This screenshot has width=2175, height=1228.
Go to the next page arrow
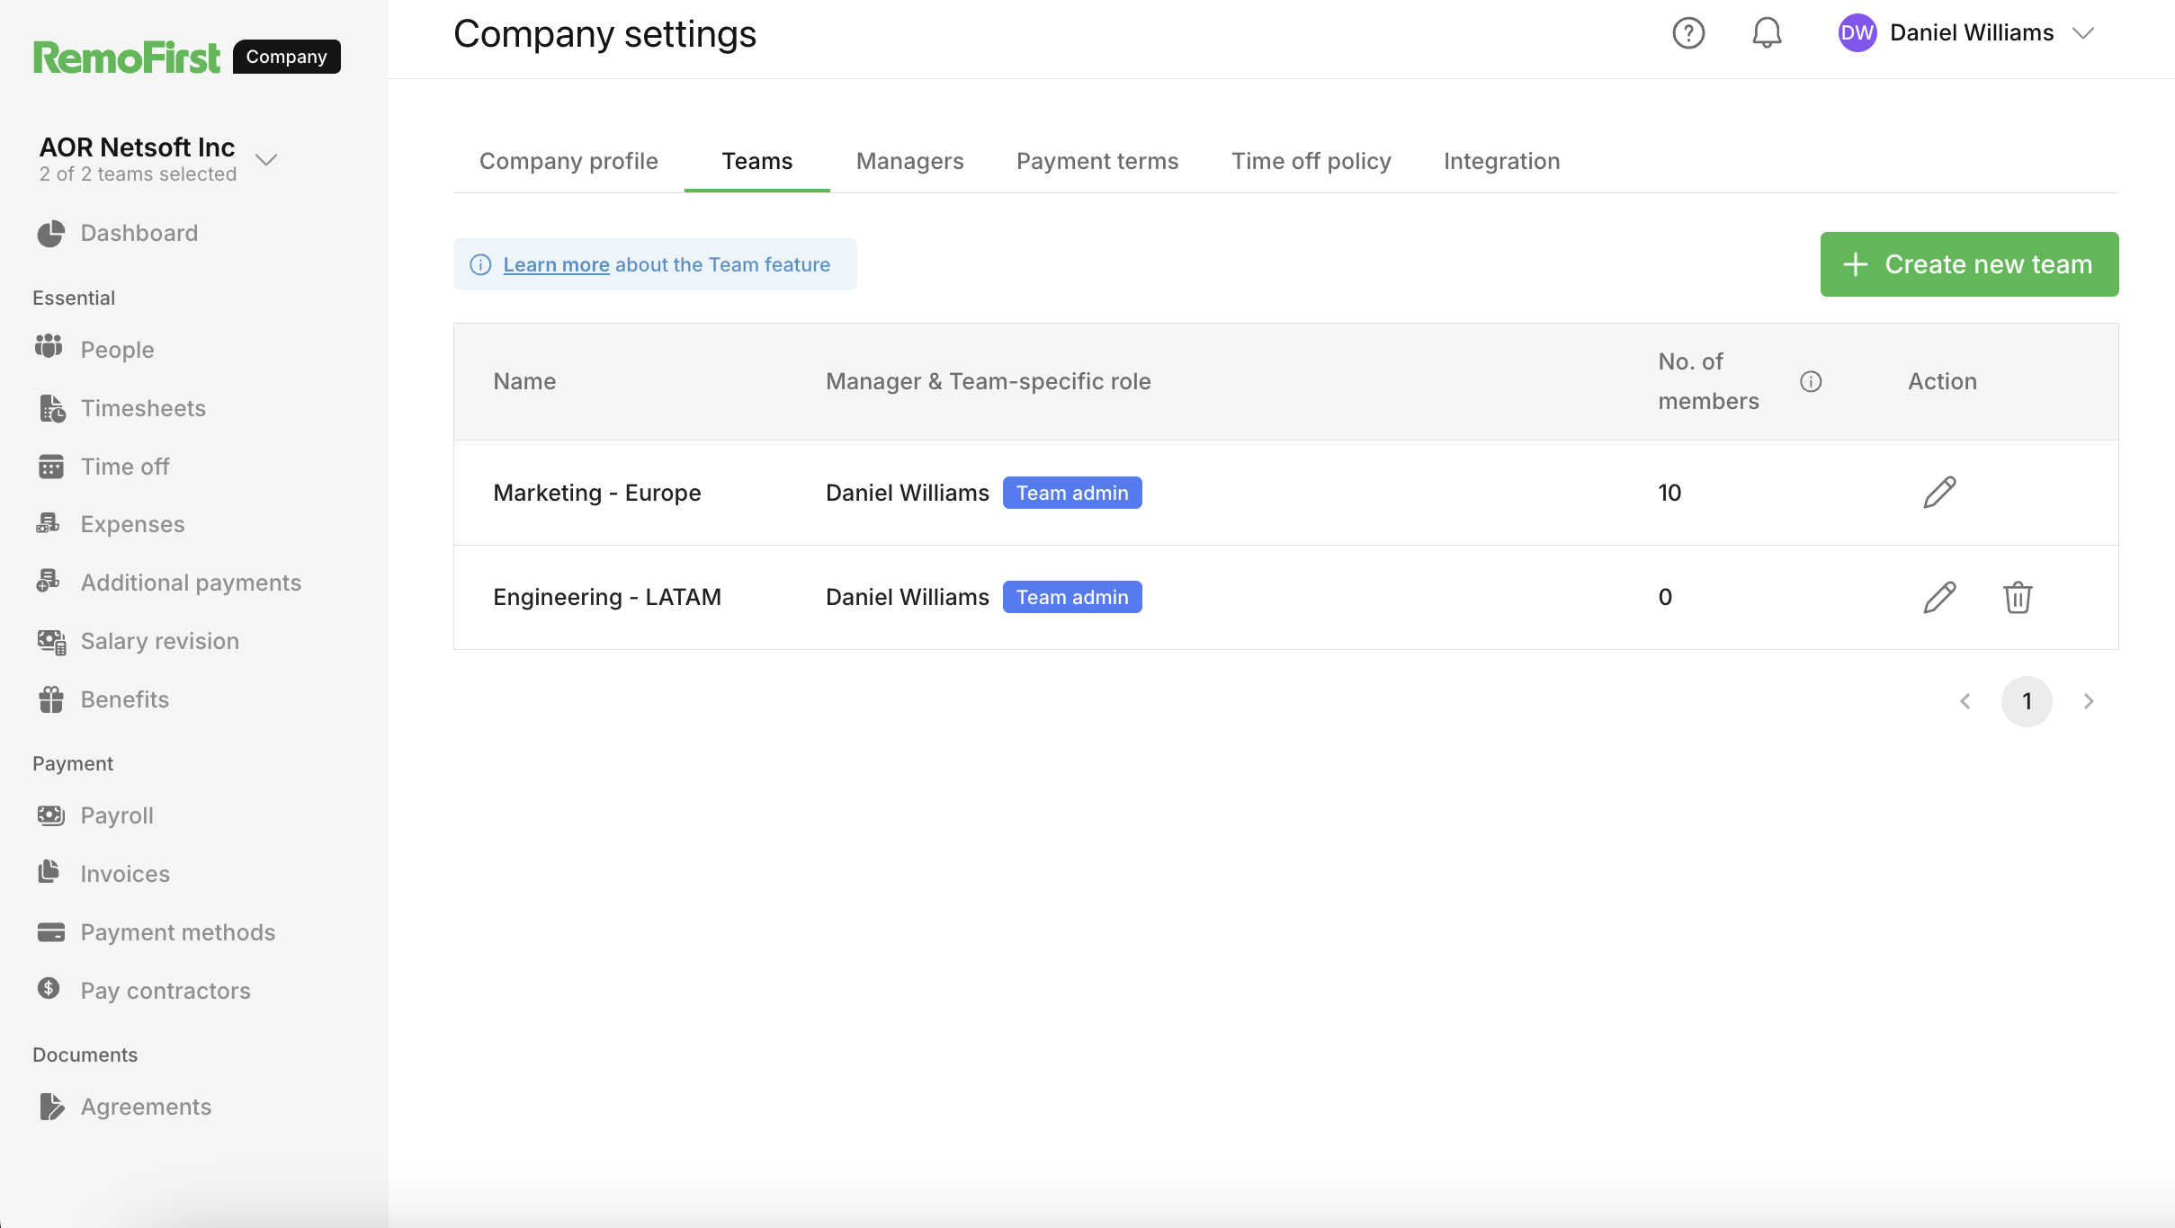(2089, 701)
